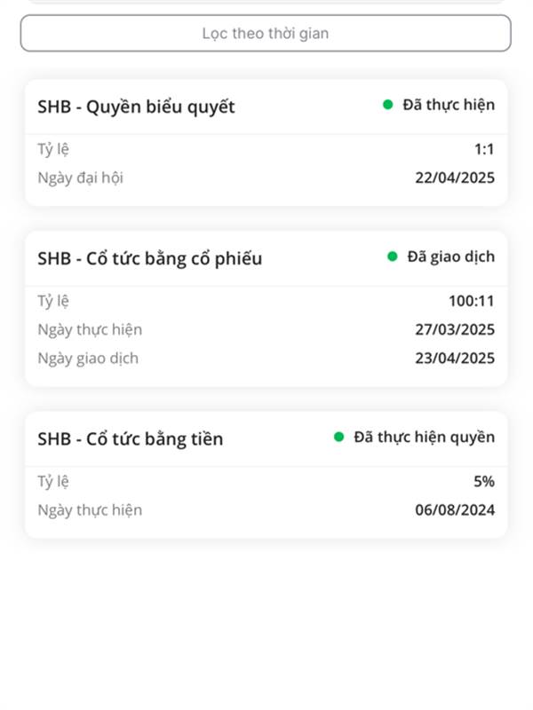Open the Lọc theo thời gian filter
The height and width of the screenshot is (710, 533).
click(266, 33)
